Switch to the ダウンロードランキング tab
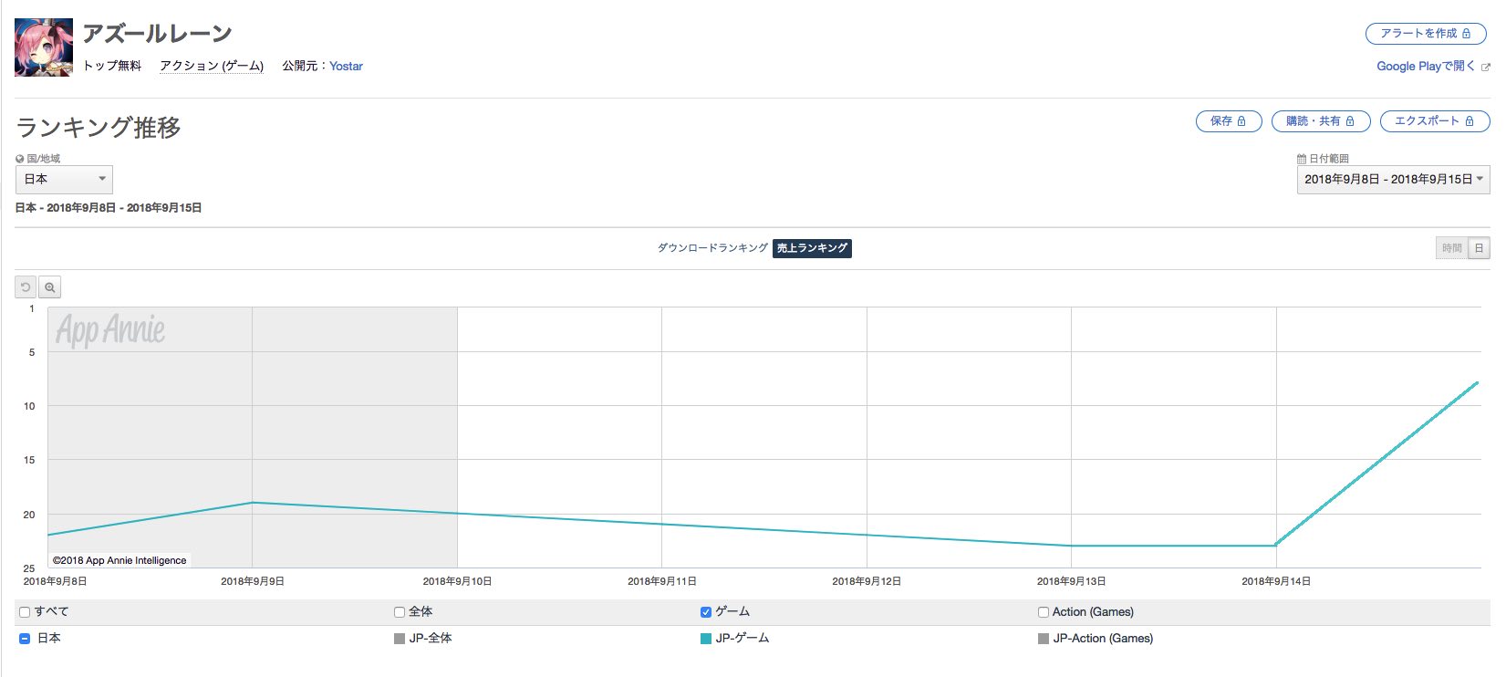 pyautogui.click(x=712, y=248)
